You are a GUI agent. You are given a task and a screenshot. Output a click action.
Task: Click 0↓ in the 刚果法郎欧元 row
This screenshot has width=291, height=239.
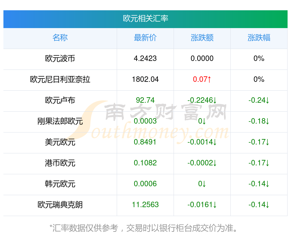pyautogui.click(x=202, y=121)
